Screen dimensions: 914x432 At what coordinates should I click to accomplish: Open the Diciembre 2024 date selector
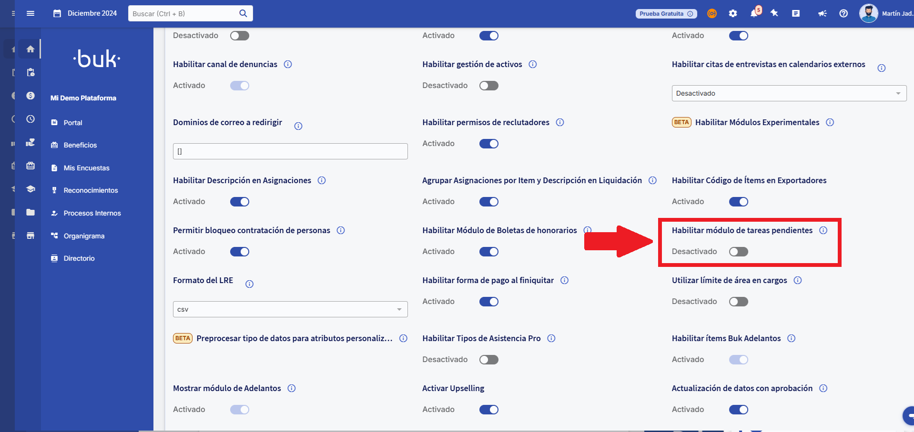click(86, 13)
